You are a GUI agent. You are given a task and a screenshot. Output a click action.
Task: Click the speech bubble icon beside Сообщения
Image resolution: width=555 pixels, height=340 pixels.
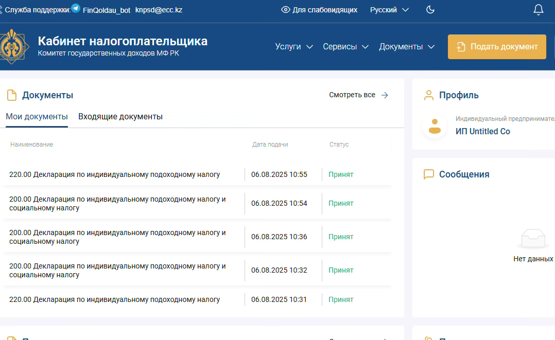tap(429, 174)
